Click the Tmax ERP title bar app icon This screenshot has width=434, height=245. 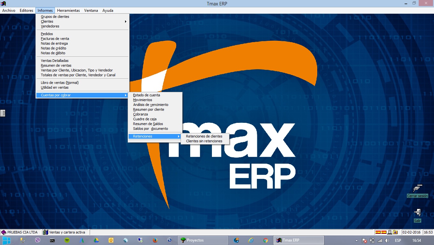[x=4, y=3]
